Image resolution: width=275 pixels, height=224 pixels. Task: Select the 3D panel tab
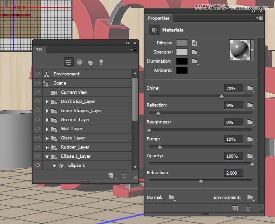click(39, 50)
